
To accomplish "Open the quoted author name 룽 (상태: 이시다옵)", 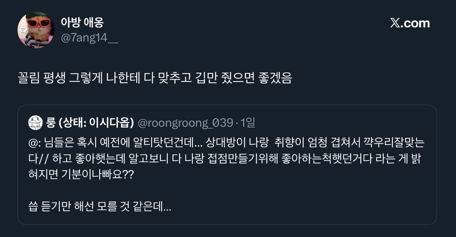I will point(90,123).
